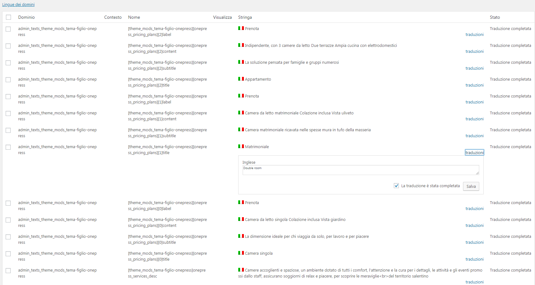The height and width of the screenshot is (285, 535).
Task: Sort by the Dominio column header
Action: pos(26,17)
